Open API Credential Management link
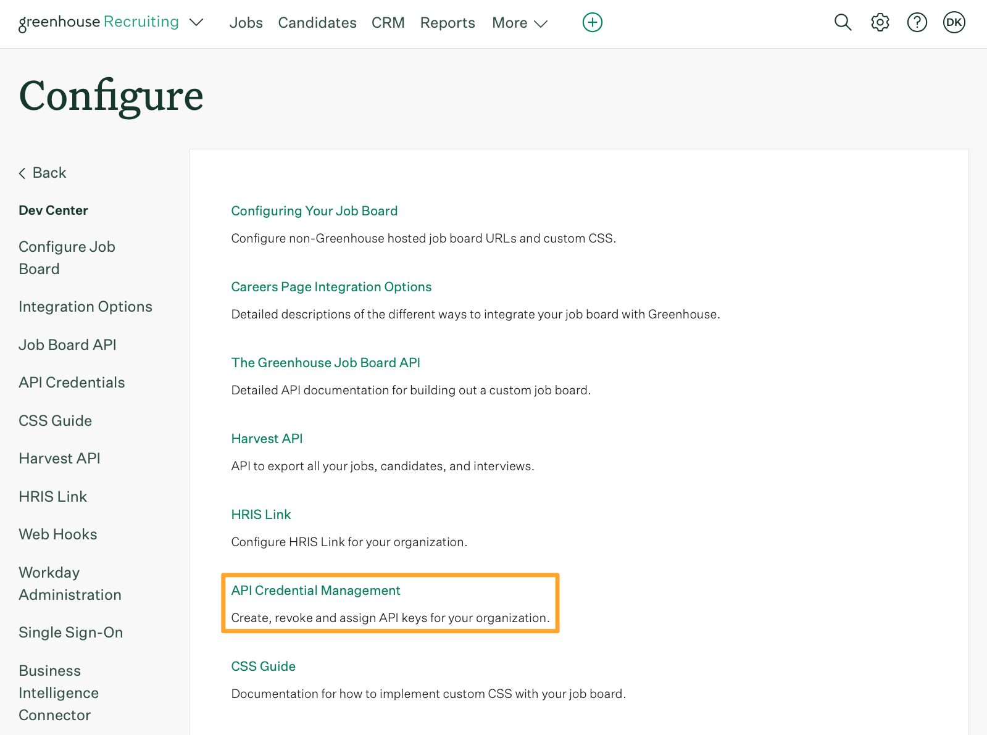The image size is (987, 735). pyautogui.click(x=315, y=591)
